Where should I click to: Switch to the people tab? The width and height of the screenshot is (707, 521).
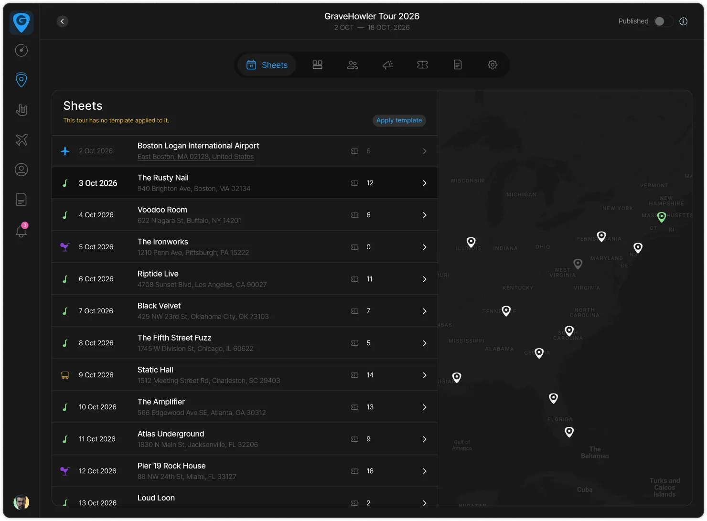pos(353,65)
